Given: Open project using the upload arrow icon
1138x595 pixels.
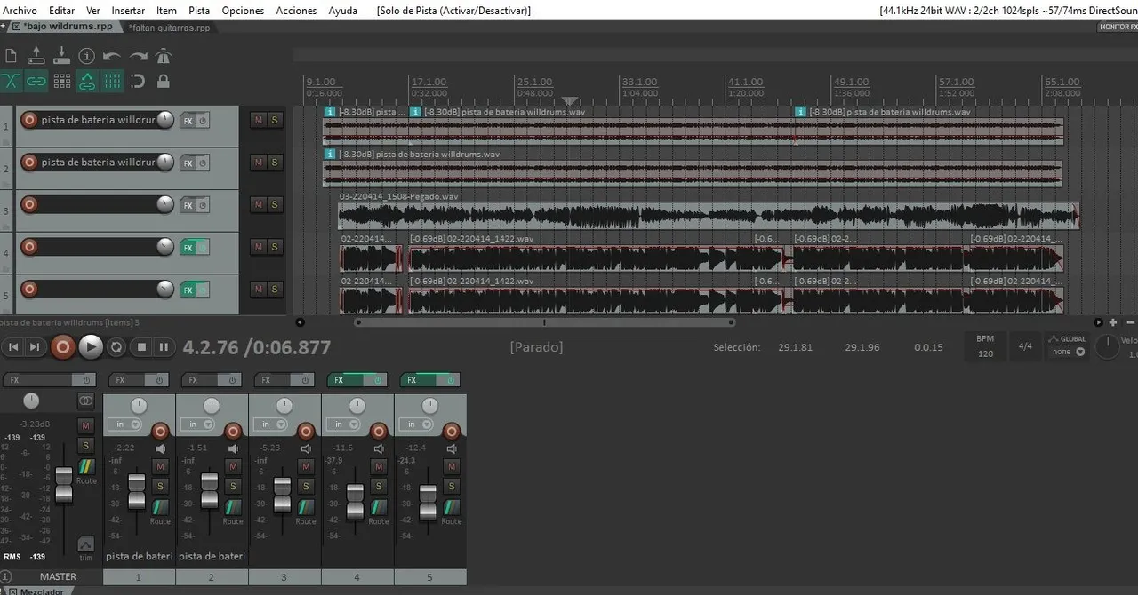Looking at the screenshot, I should pyautogui.click(x=36, y=56).
